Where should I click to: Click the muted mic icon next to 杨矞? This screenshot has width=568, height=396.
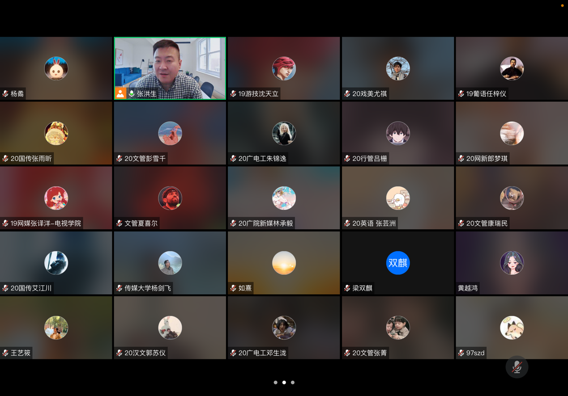[x=5, y=94]
